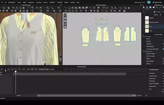
Task: Click the info icon in the 2D side toolbar
Action: (x=65, y=21)
